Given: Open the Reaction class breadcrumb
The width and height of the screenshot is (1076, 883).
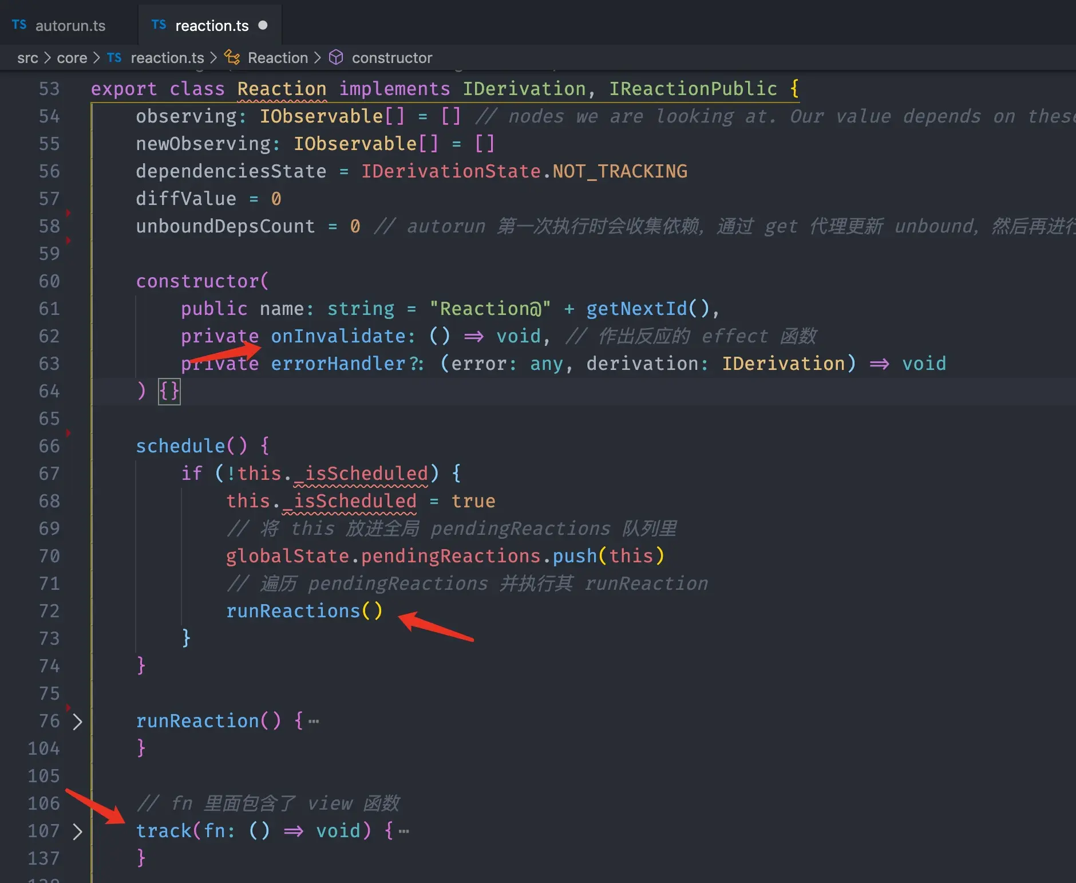Looking at the screenshot, I should (x=278, y=58).
